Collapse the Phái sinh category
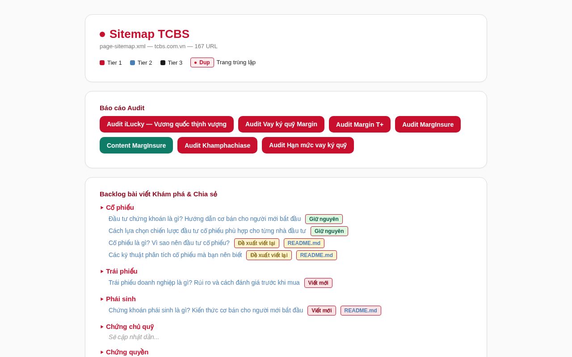Viewport: 572px width, 357px height. pos(118,299)
